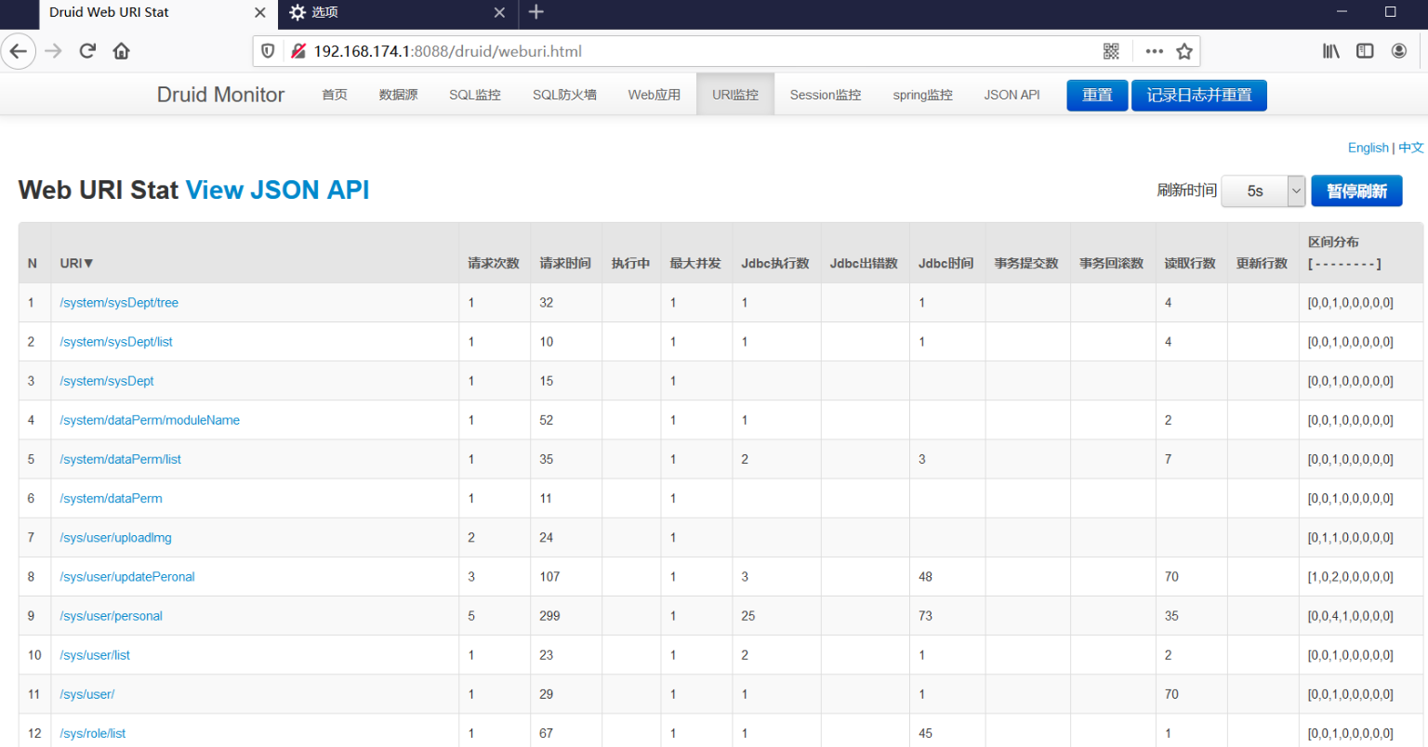Open /system/sysDept URI link
1428x747 pixels.
point(107,381)
